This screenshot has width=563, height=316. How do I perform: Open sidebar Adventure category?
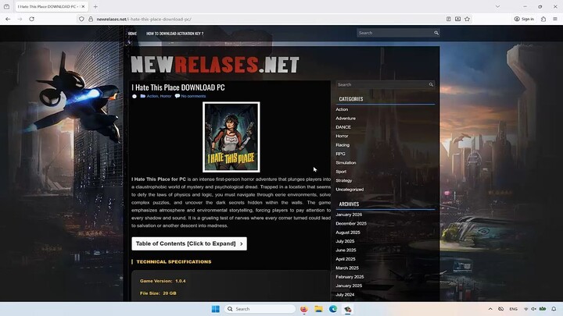pyautogui.click(x=346, y=119)
